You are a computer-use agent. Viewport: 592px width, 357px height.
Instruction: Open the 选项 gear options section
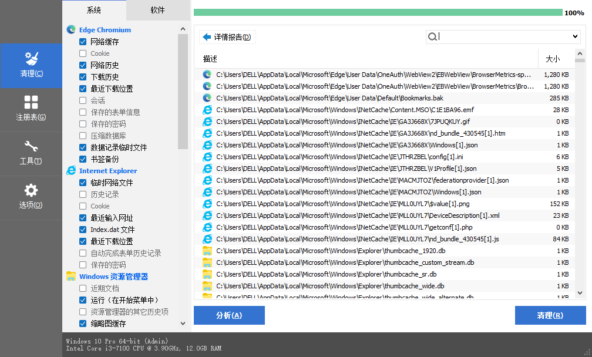coord(31,191)
